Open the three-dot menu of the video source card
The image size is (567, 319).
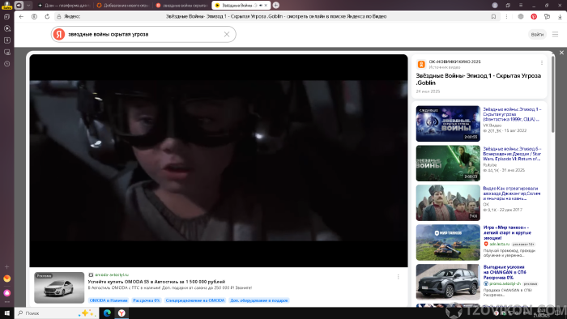pos(542,62)
